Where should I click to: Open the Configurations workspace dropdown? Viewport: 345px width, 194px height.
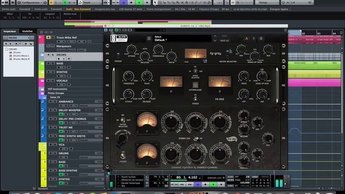tap(32, 3)
